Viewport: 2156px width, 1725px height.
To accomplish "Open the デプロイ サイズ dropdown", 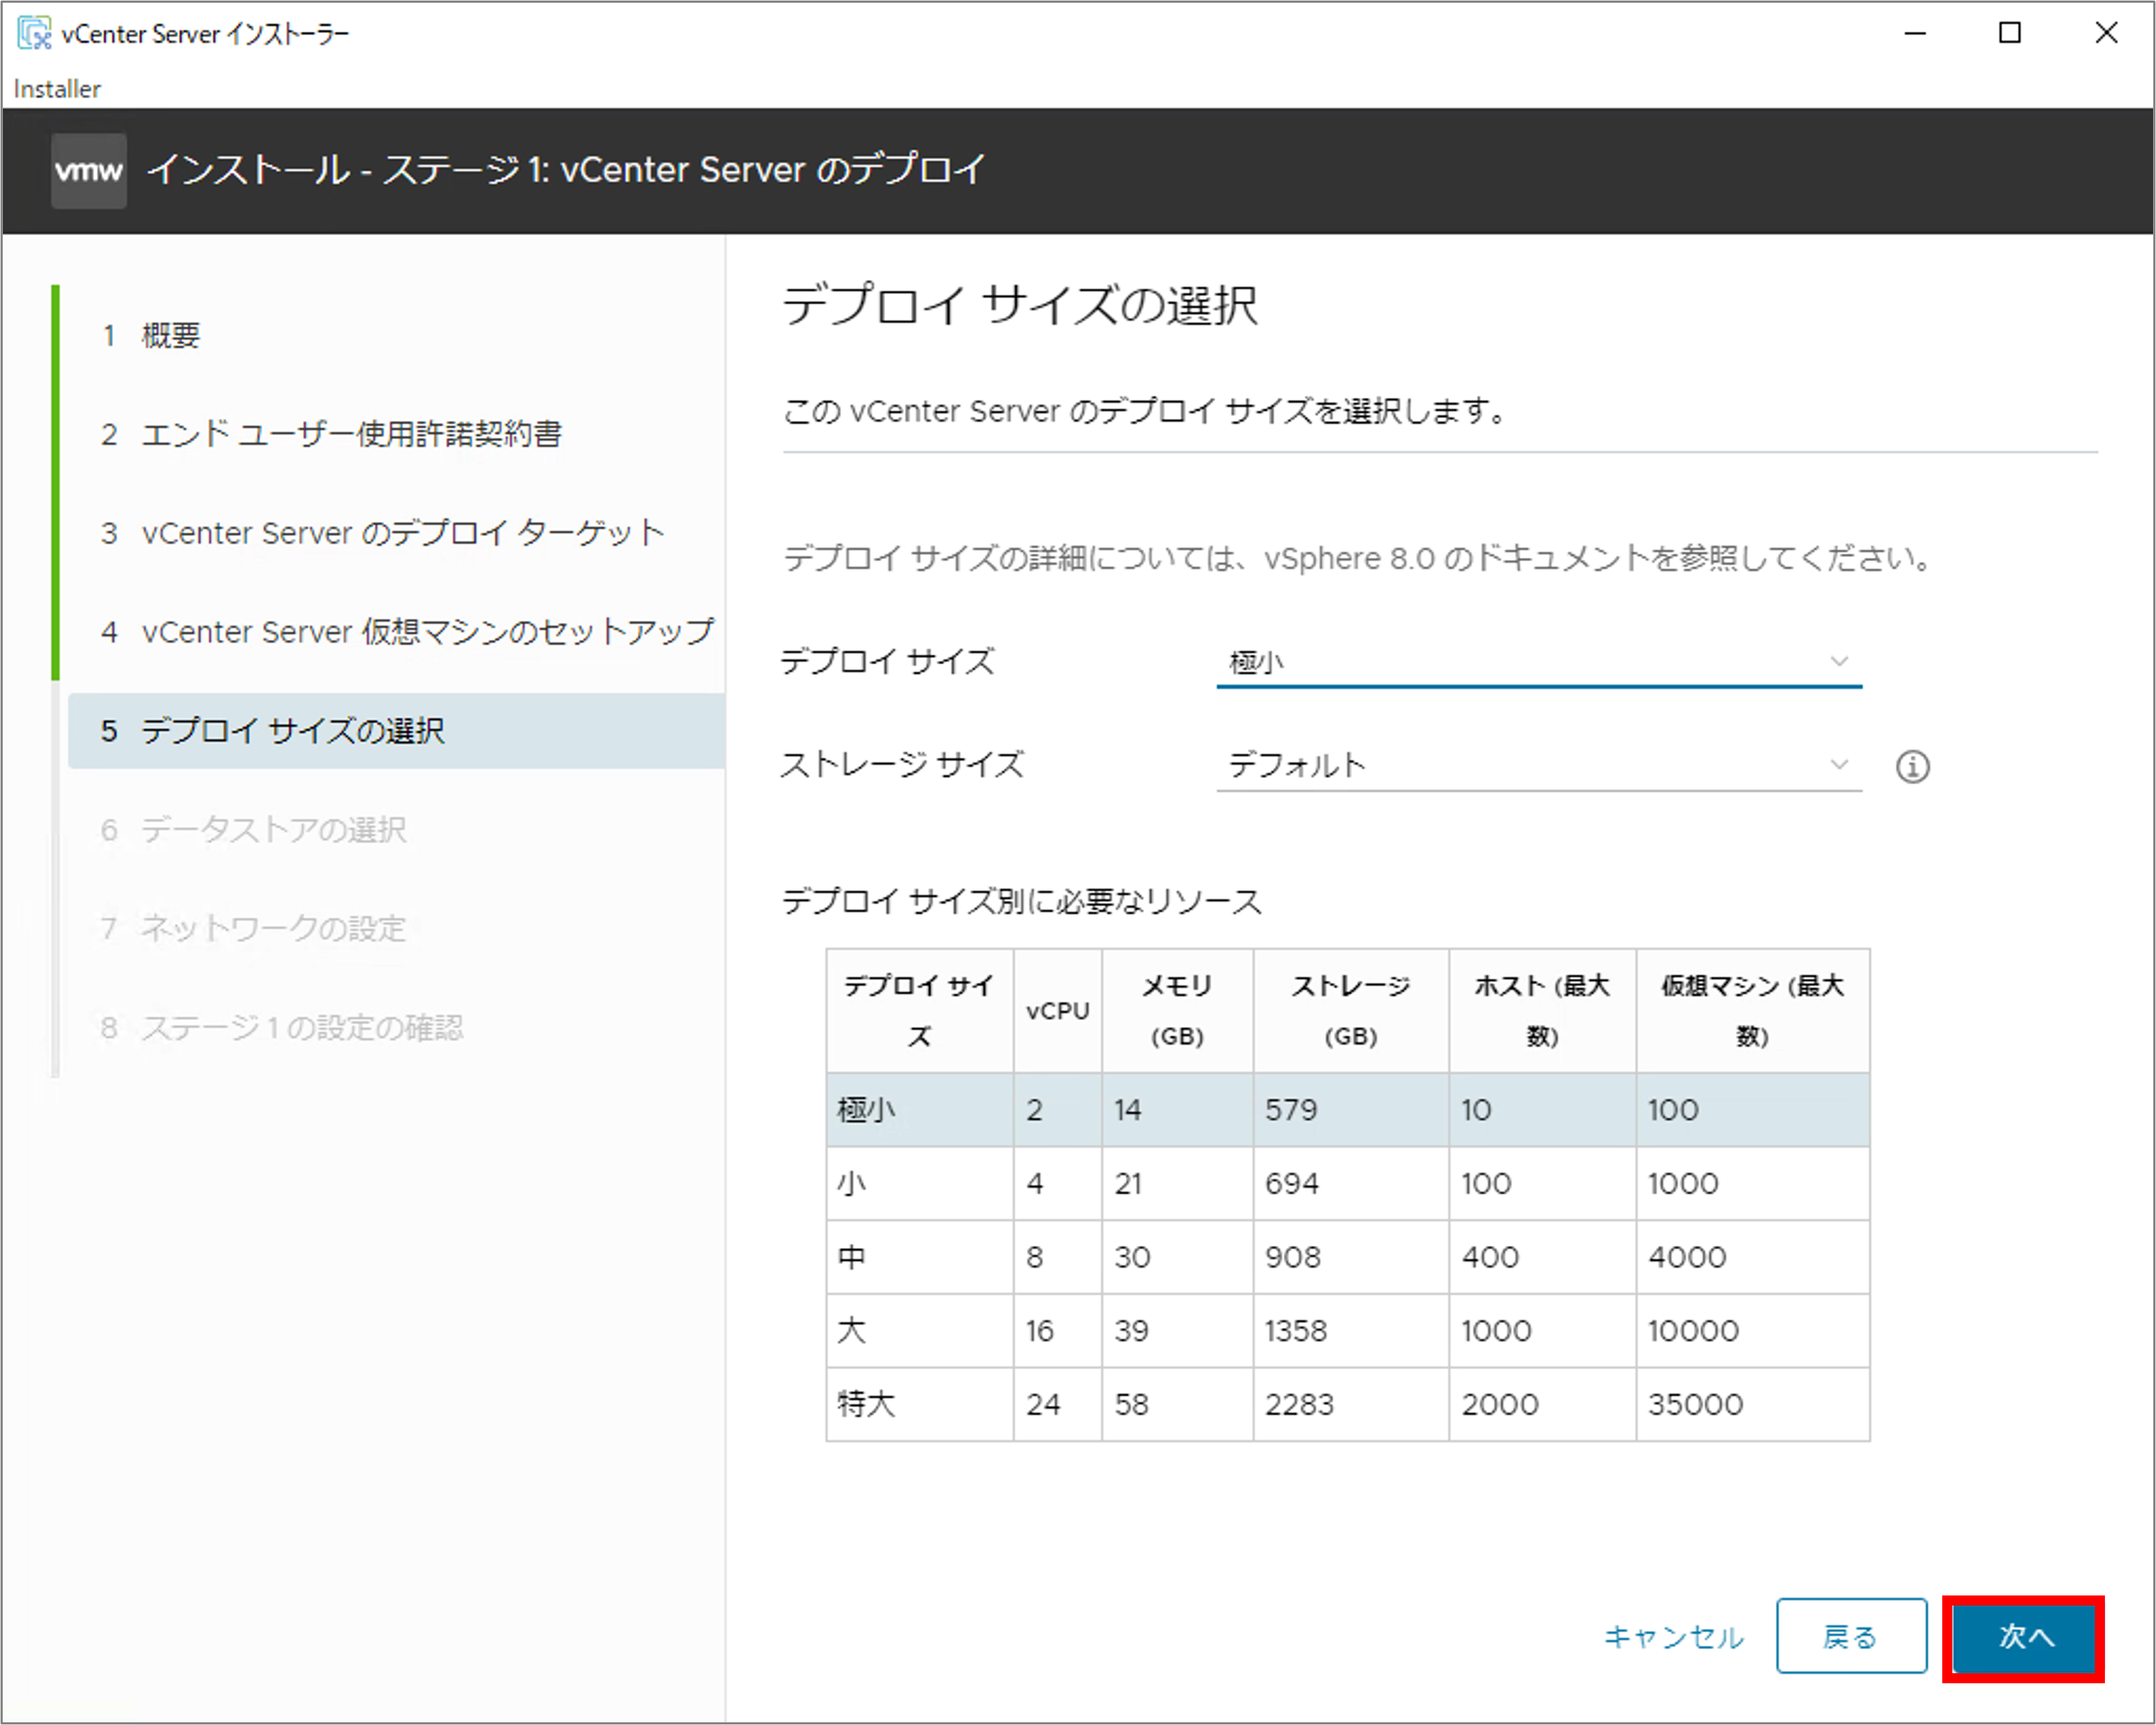I will tap(1539, 662).
